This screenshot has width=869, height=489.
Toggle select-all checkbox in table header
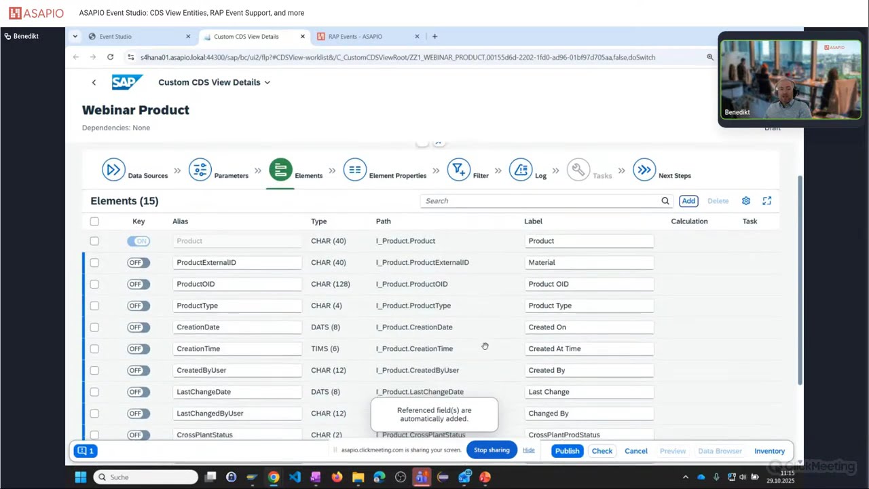tap(94, 221)
